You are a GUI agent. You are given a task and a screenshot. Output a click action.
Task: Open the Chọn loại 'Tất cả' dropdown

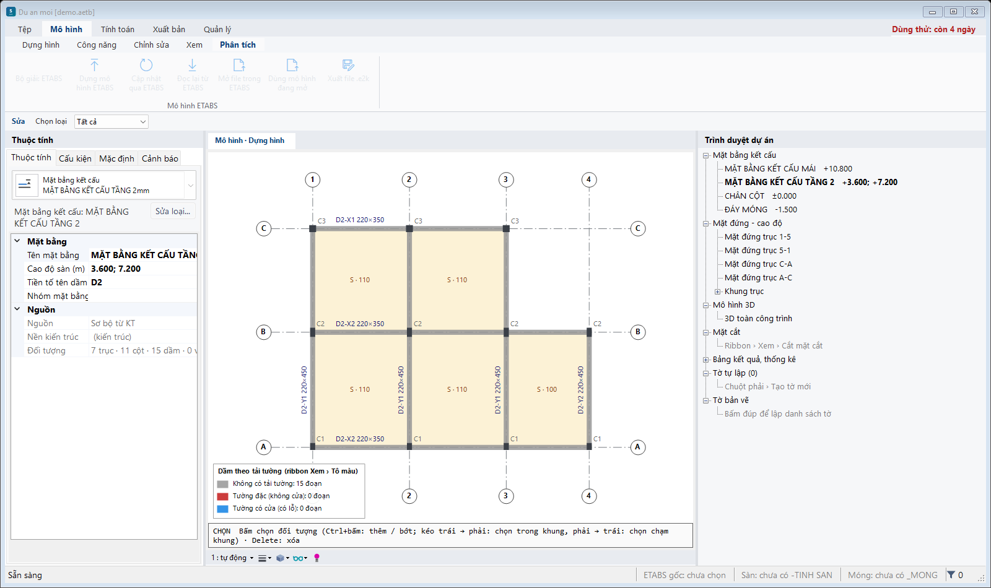(x=111, y=122)
